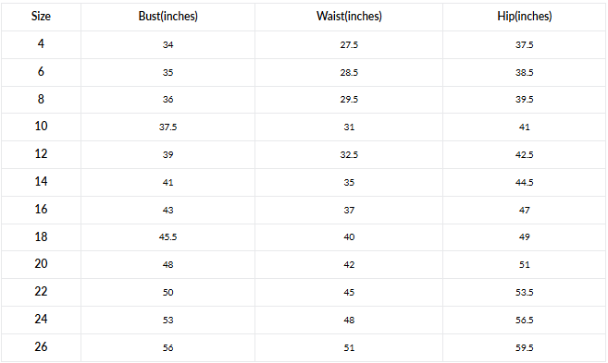This screenshot has height=363, width=608.
Task: Click the Waist(inches) column header
Action: point(349,17)
